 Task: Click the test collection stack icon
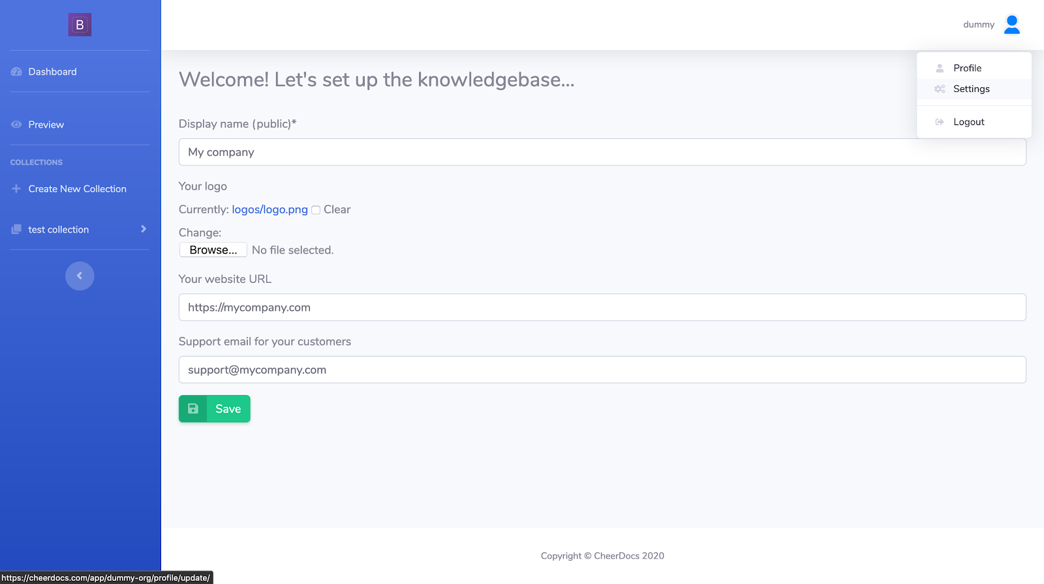(16, 229)
